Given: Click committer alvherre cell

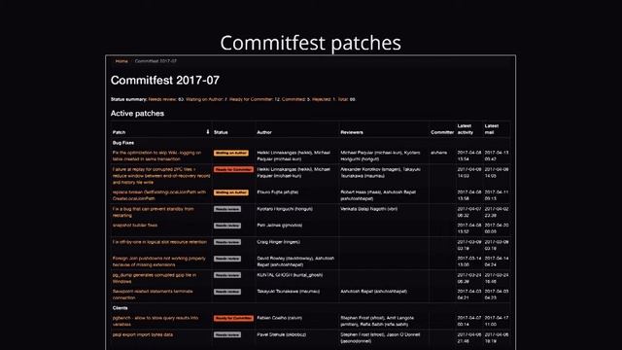Looking at the screenshot, I should click(438, 153).
